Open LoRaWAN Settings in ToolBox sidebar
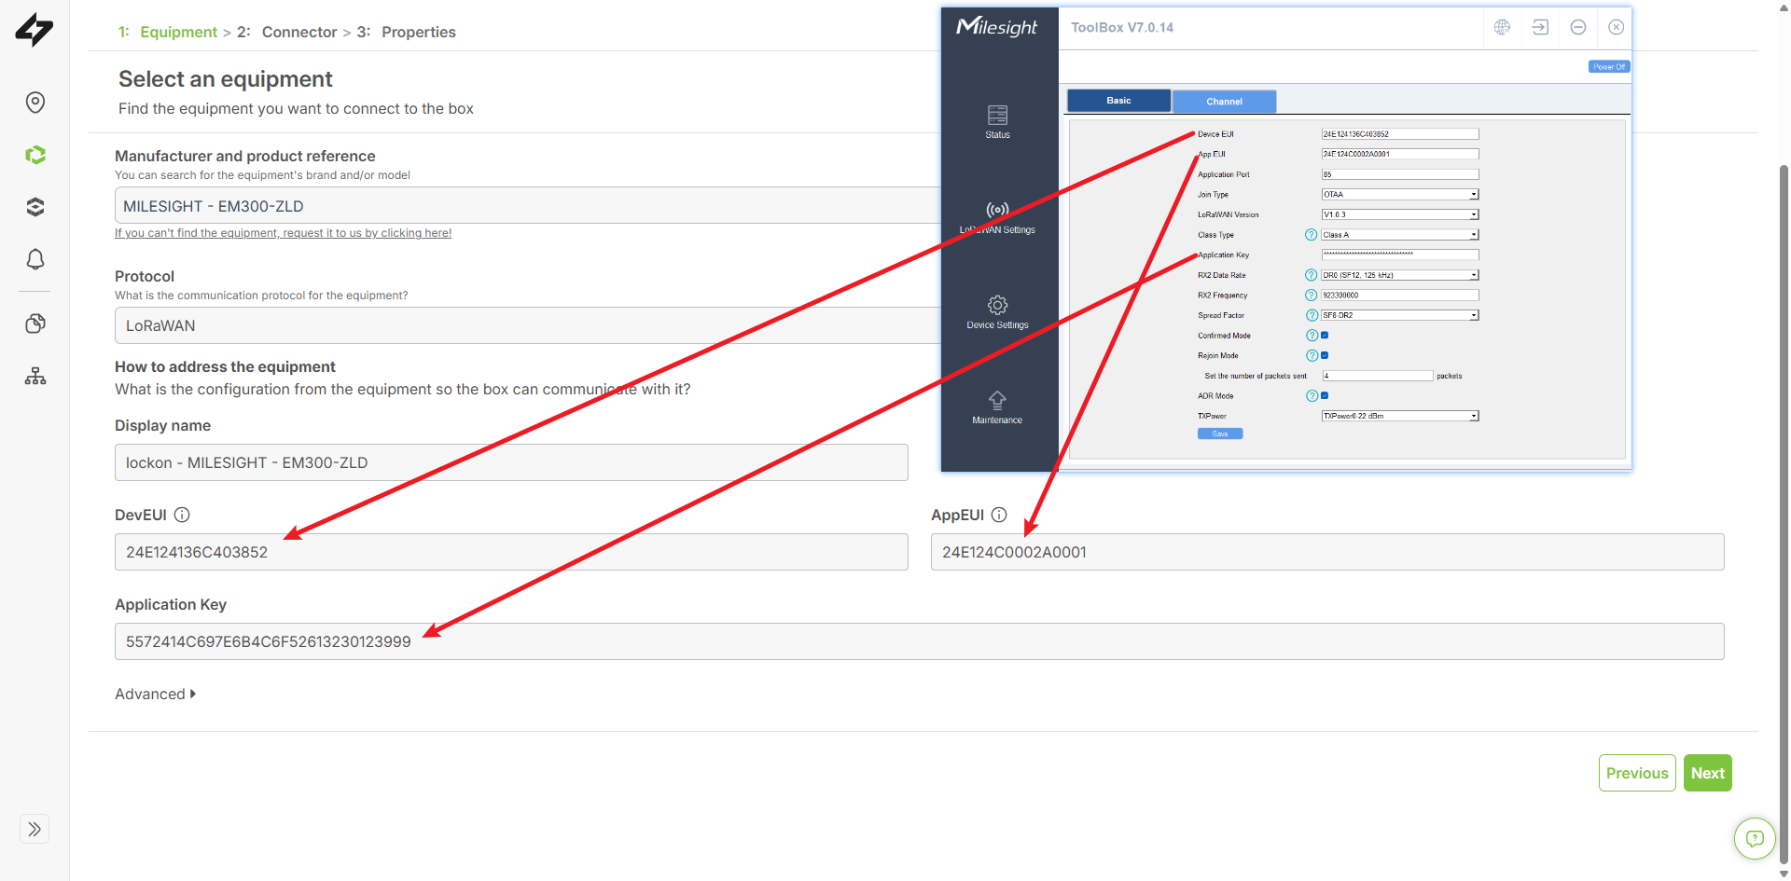 tap(997, 218)
